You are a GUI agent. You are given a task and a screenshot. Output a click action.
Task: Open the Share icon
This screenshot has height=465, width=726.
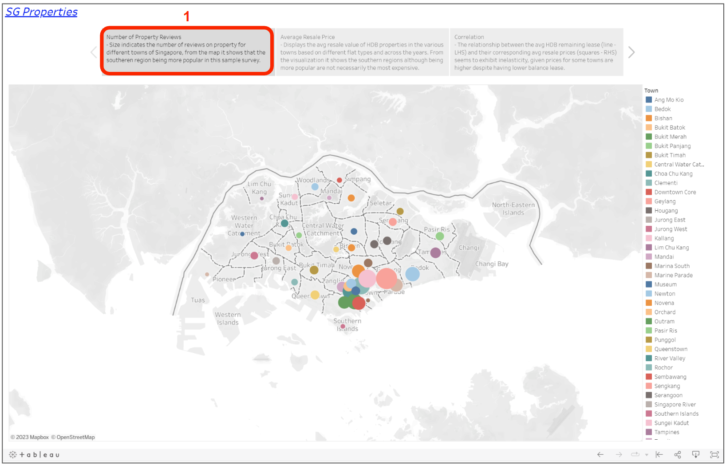[678, 454]
